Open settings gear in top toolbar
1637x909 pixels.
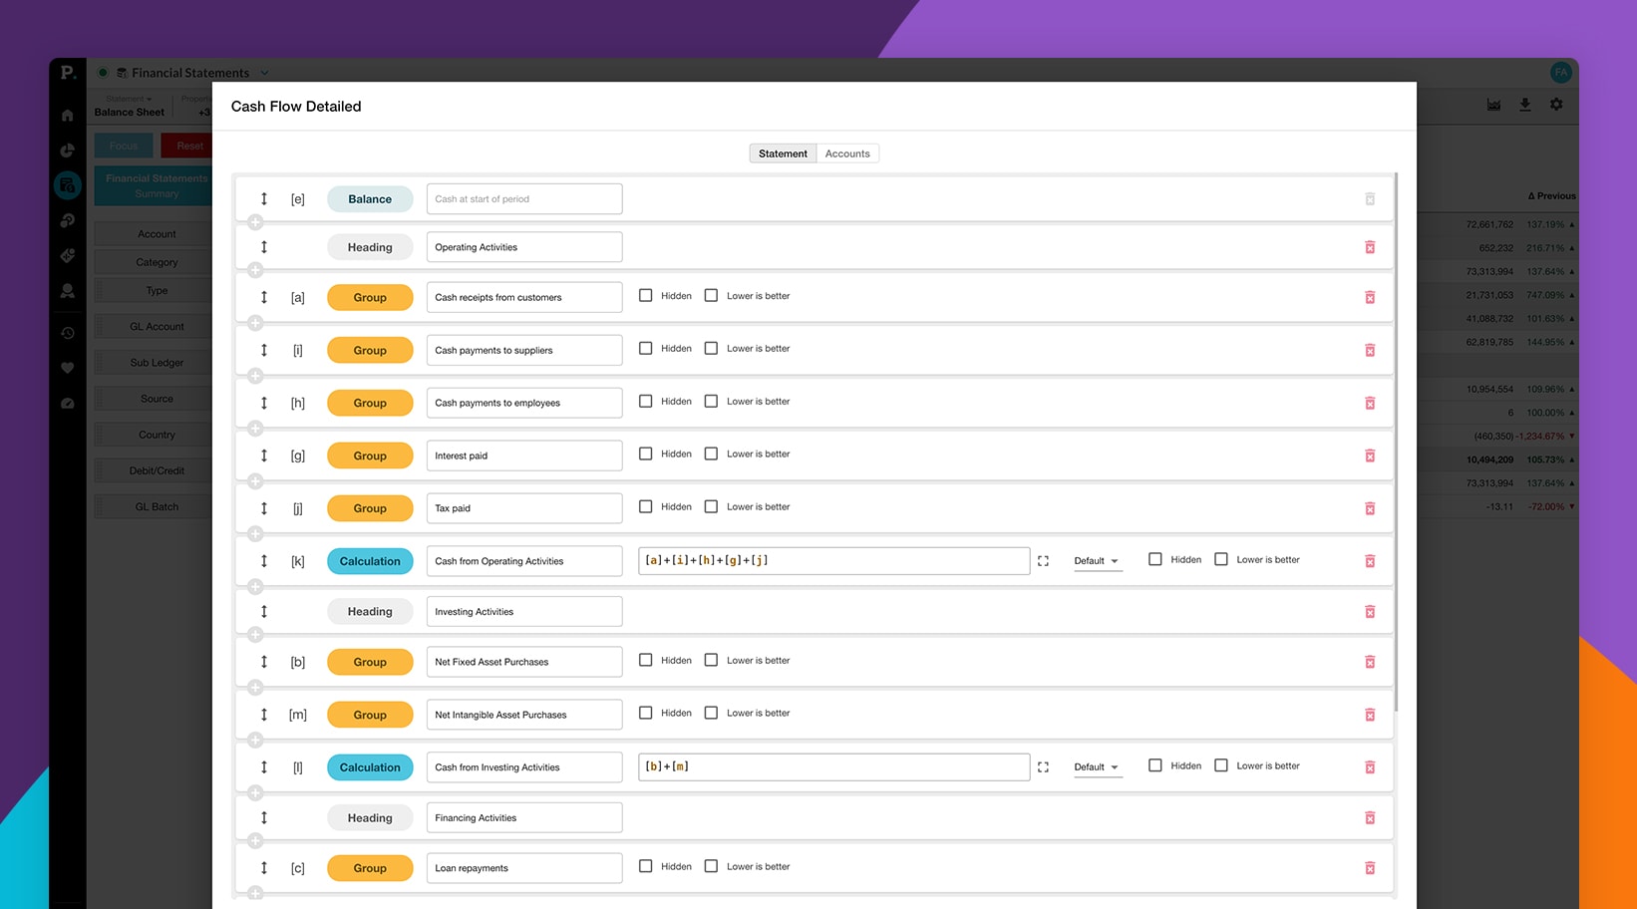[1556, 105]
